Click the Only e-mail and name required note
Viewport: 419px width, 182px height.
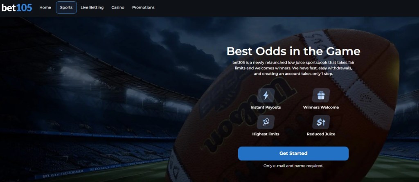pos(293,166)
